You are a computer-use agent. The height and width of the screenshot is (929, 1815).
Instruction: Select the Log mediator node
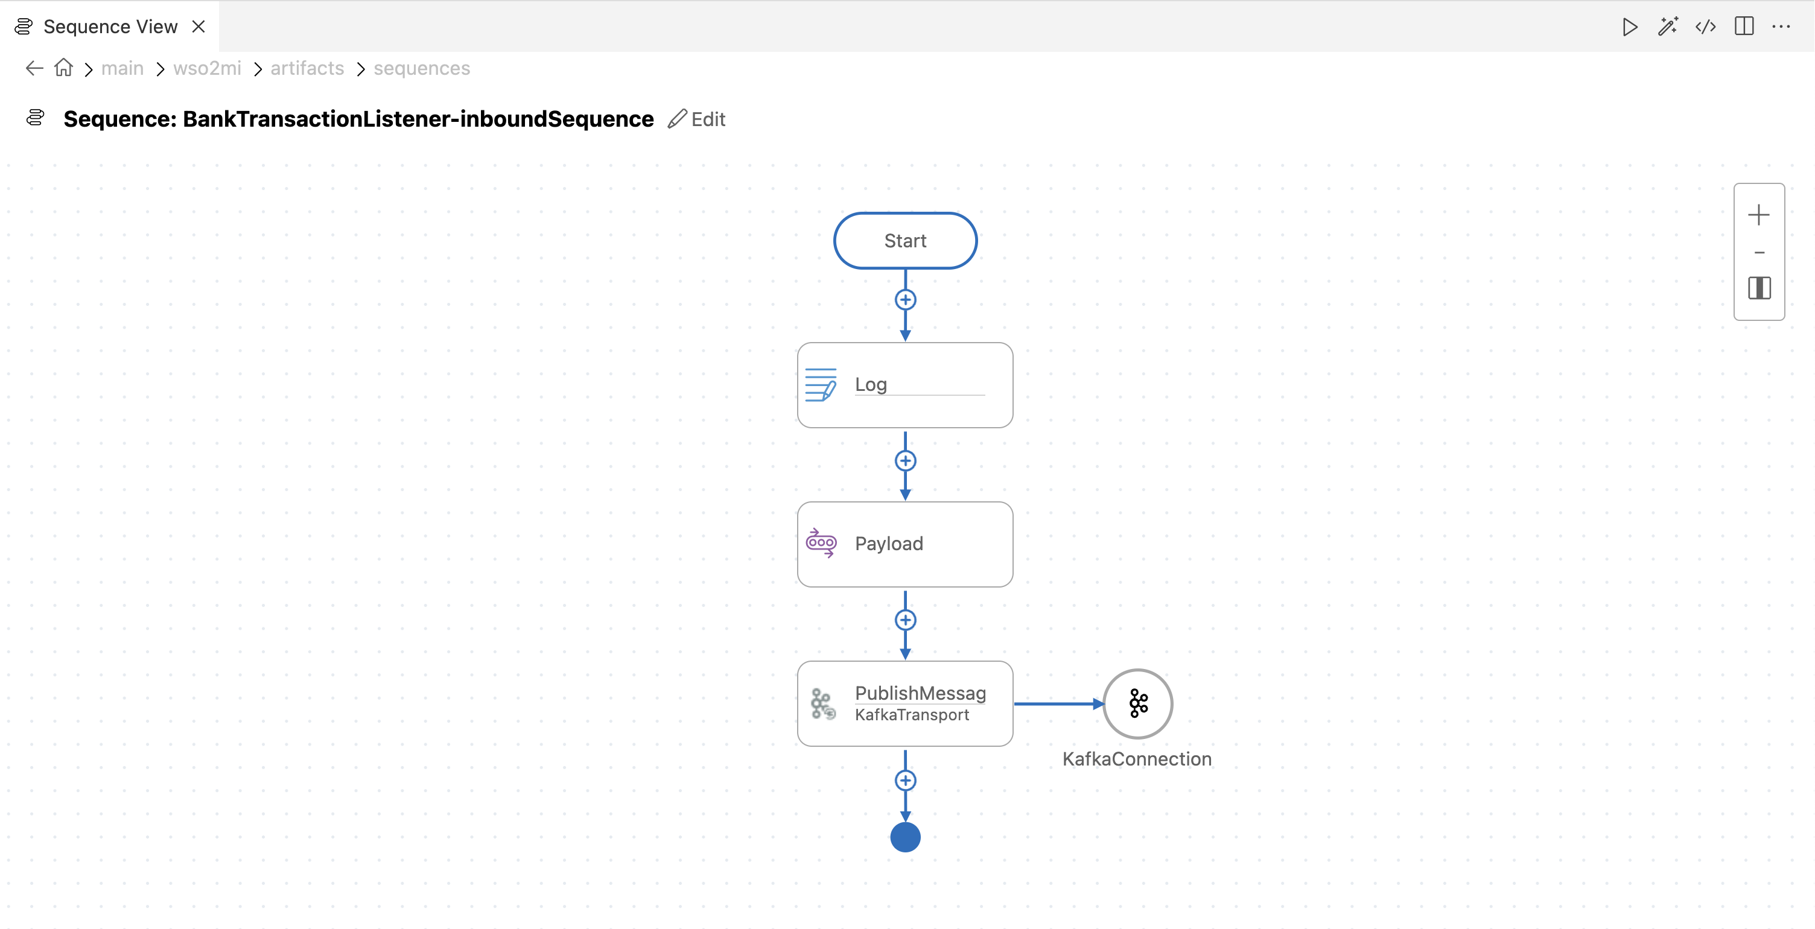905,384
